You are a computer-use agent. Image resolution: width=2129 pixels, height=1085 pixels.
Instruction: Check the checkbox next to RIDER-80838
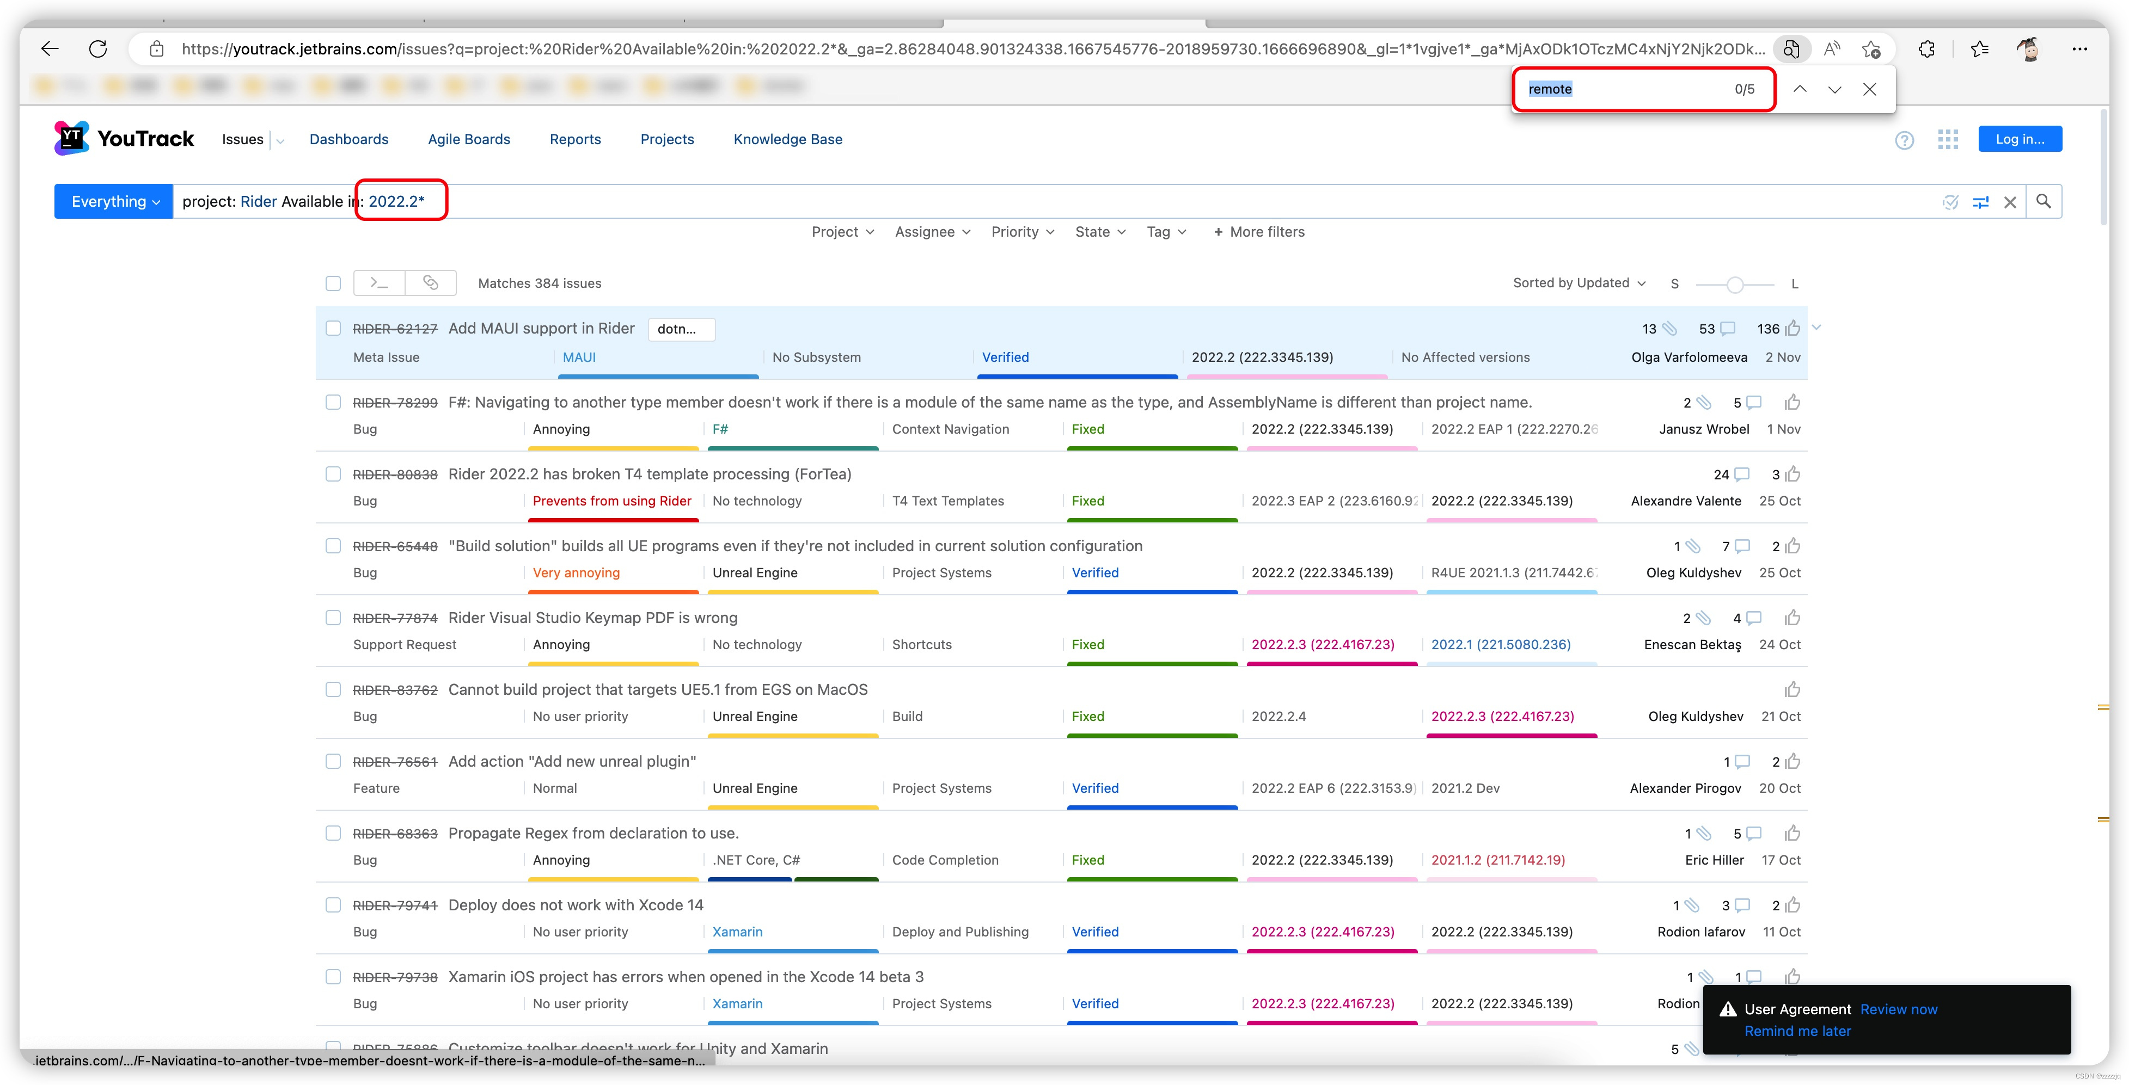[333, 474]
